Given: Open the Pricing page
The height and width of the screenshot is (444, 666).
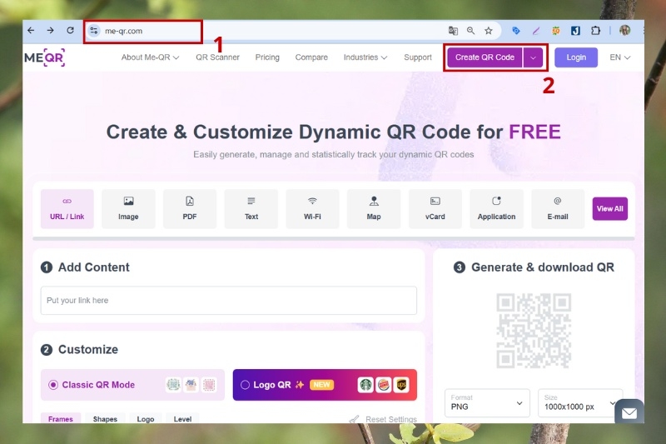Looking at the screenshot, I should [x=267, y=57].
